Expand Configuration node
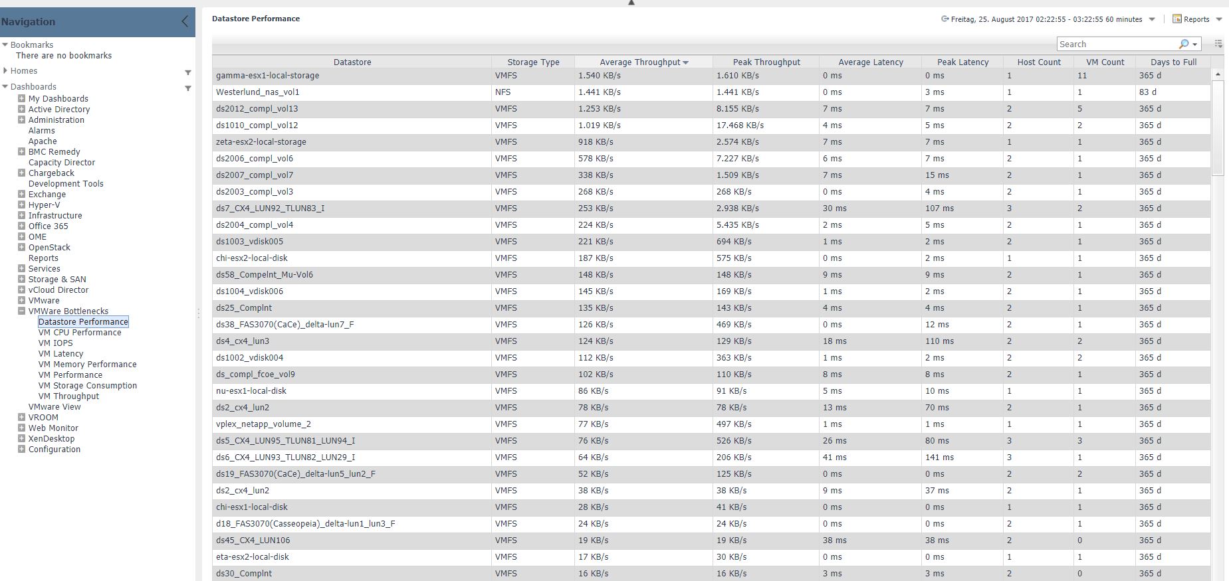1229x581 pixels. [21, 449]
